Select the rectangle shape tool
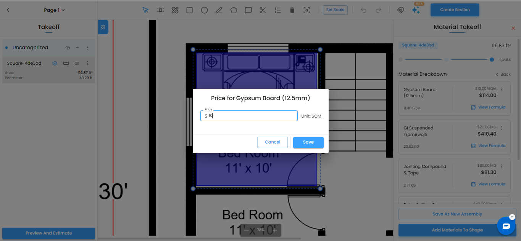The height and width of the screenshot is (241, 521). point(190,10)
